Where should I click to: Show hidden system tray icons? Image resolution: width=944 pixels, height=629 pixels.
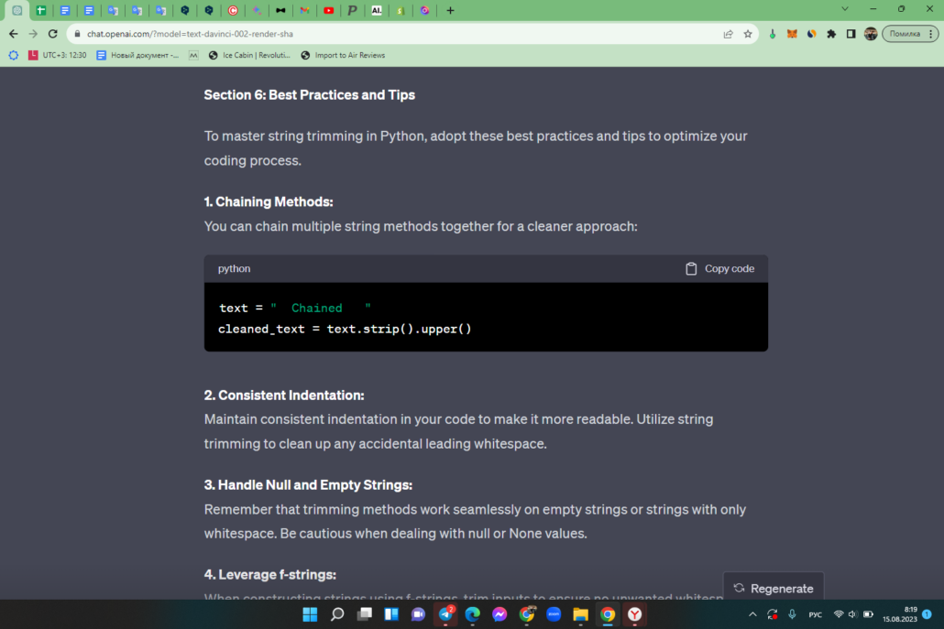pyautogui.click(x=752, y=614)
